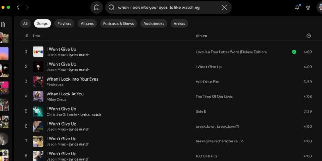The width and height of the screenshot is (322, 161).
Task: Click LOVE album cover thumbnail in row 1
Action: [x=38, y=52]
